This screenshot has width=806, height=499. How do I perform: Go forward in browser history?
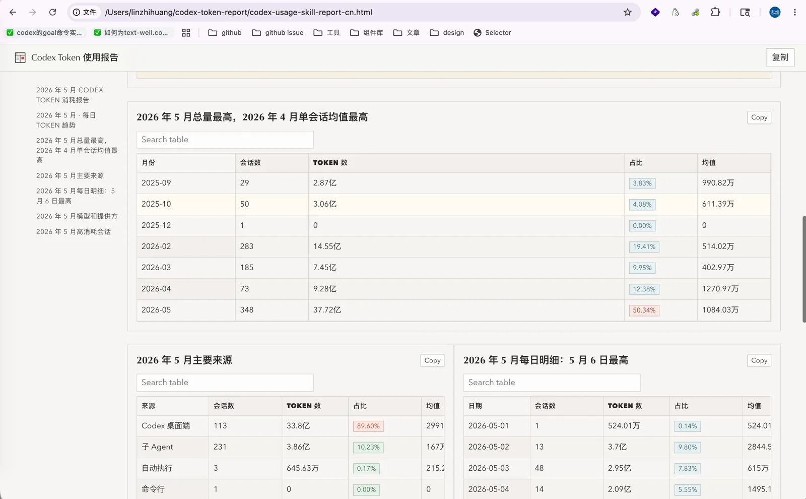click(x=33, y=12)
